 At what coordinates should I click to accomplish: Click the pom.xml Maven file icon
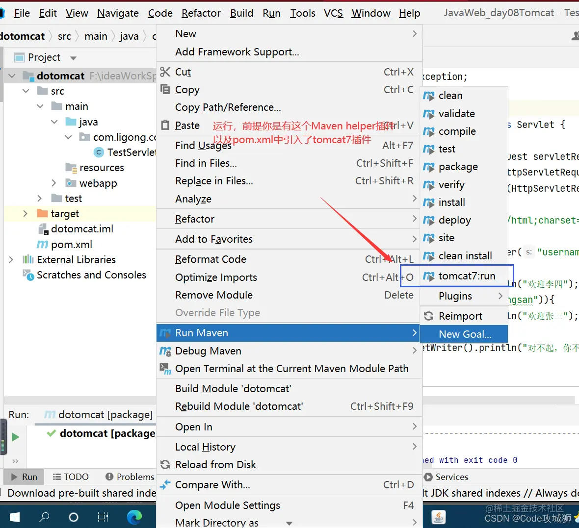pos(43,244)
